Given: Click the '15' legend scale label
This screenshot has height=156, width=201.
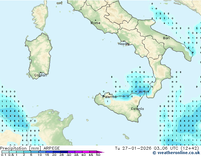Looking at the screenshot, I should click(x=47, y=155).
